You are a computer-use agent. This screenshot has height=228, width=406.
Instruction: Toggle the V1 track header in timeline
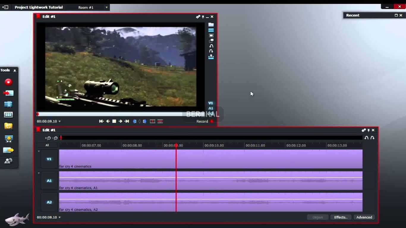(49, 159)
